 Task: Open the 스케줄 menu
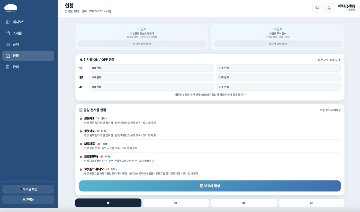pos(28,33)
